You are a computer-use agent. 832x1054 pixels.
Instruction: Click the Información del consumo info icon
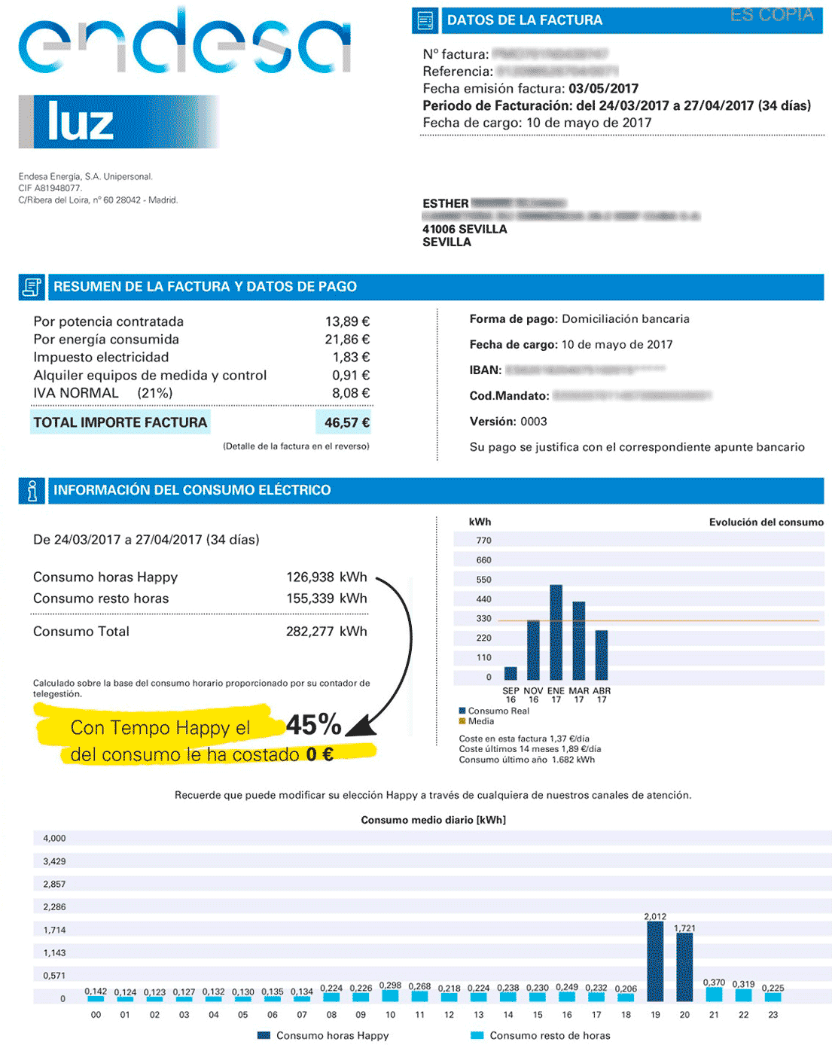pyautogui.click(x=32, y=491)
